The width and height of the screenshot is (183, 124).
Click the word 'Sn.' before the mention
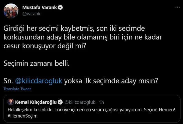click(8, 81)
